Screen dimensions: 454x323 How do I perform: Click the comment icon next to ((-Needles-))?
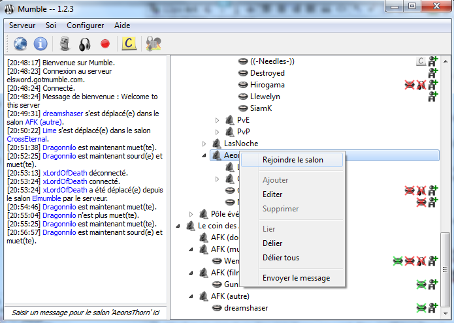421,61
